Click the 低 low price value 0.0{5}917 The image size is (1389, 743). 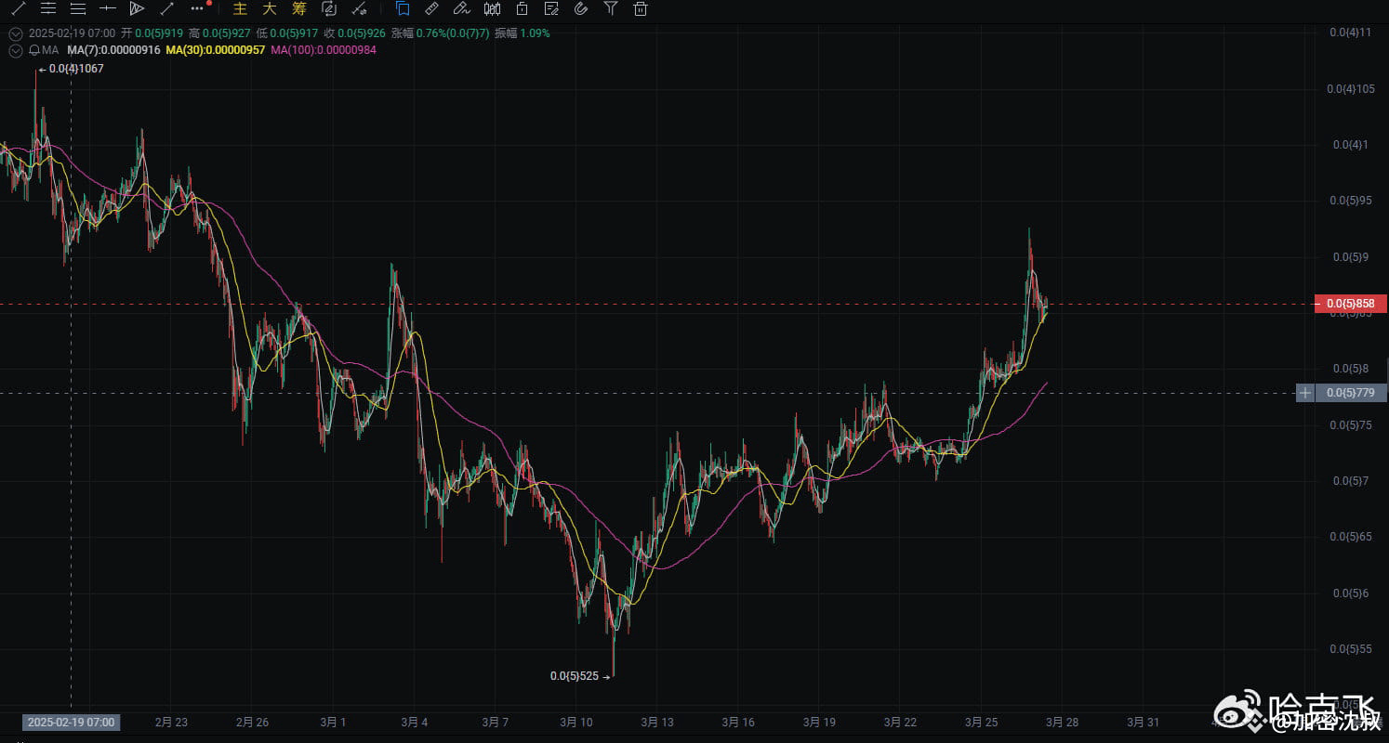(x=293, y=33)
